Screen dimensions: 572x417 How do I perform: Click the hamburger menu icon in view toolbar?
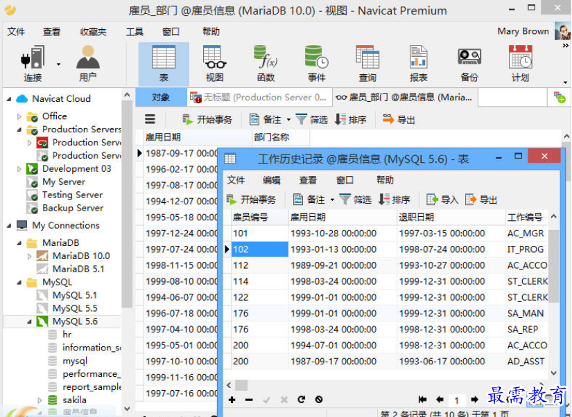pos(150,119)
